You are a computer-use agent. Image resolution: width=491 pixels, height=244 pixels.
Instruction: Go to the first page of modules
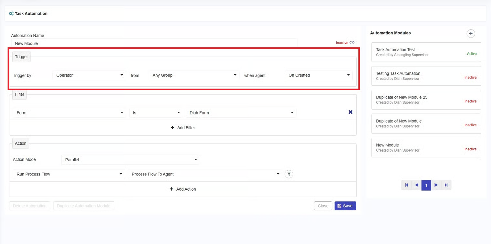[406, 185]
